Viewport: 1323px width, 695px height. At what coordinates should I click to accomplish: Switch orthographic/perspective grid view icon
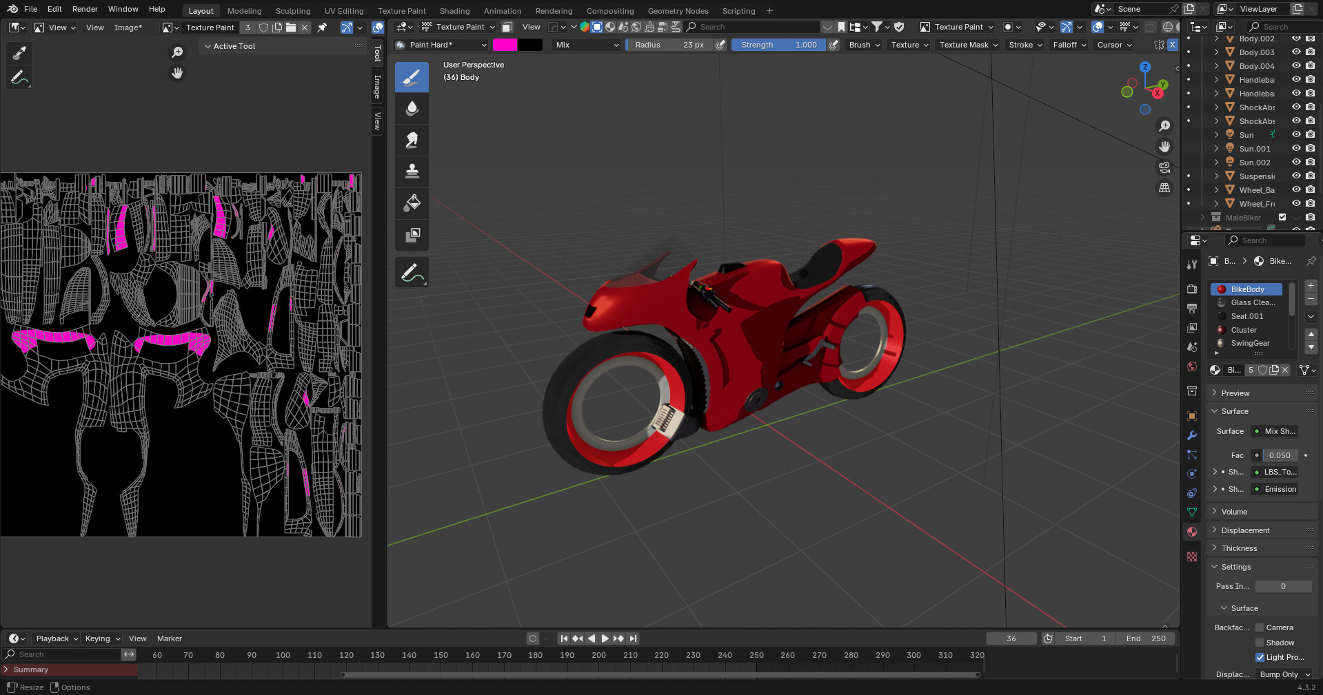[x=1164, y=188]
